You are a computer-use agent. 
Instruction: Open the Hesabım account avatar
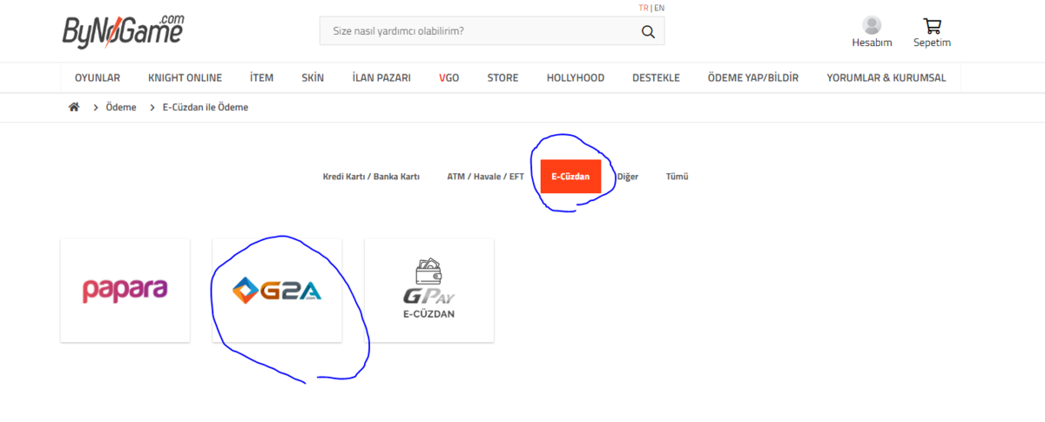point(872,26)
